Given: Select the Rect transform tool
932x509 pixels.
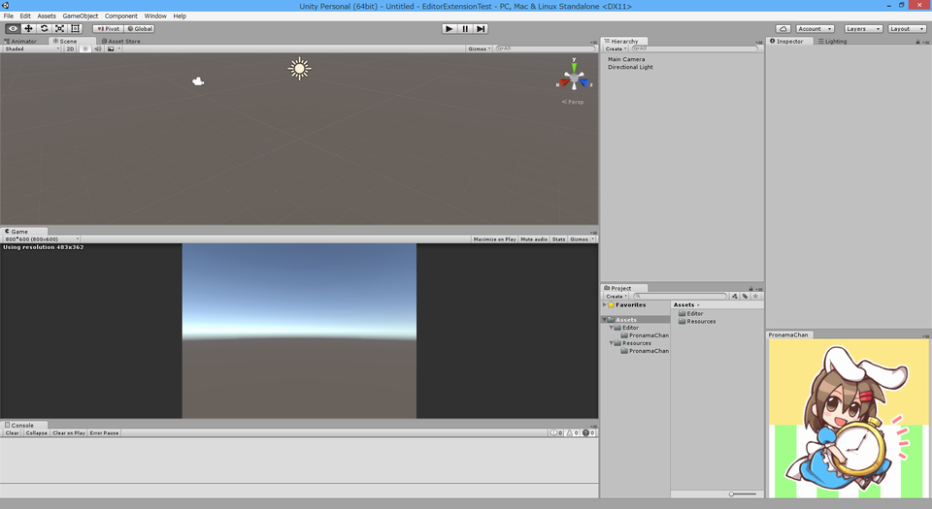Looking at the screenshot, I should click(76, 28).
